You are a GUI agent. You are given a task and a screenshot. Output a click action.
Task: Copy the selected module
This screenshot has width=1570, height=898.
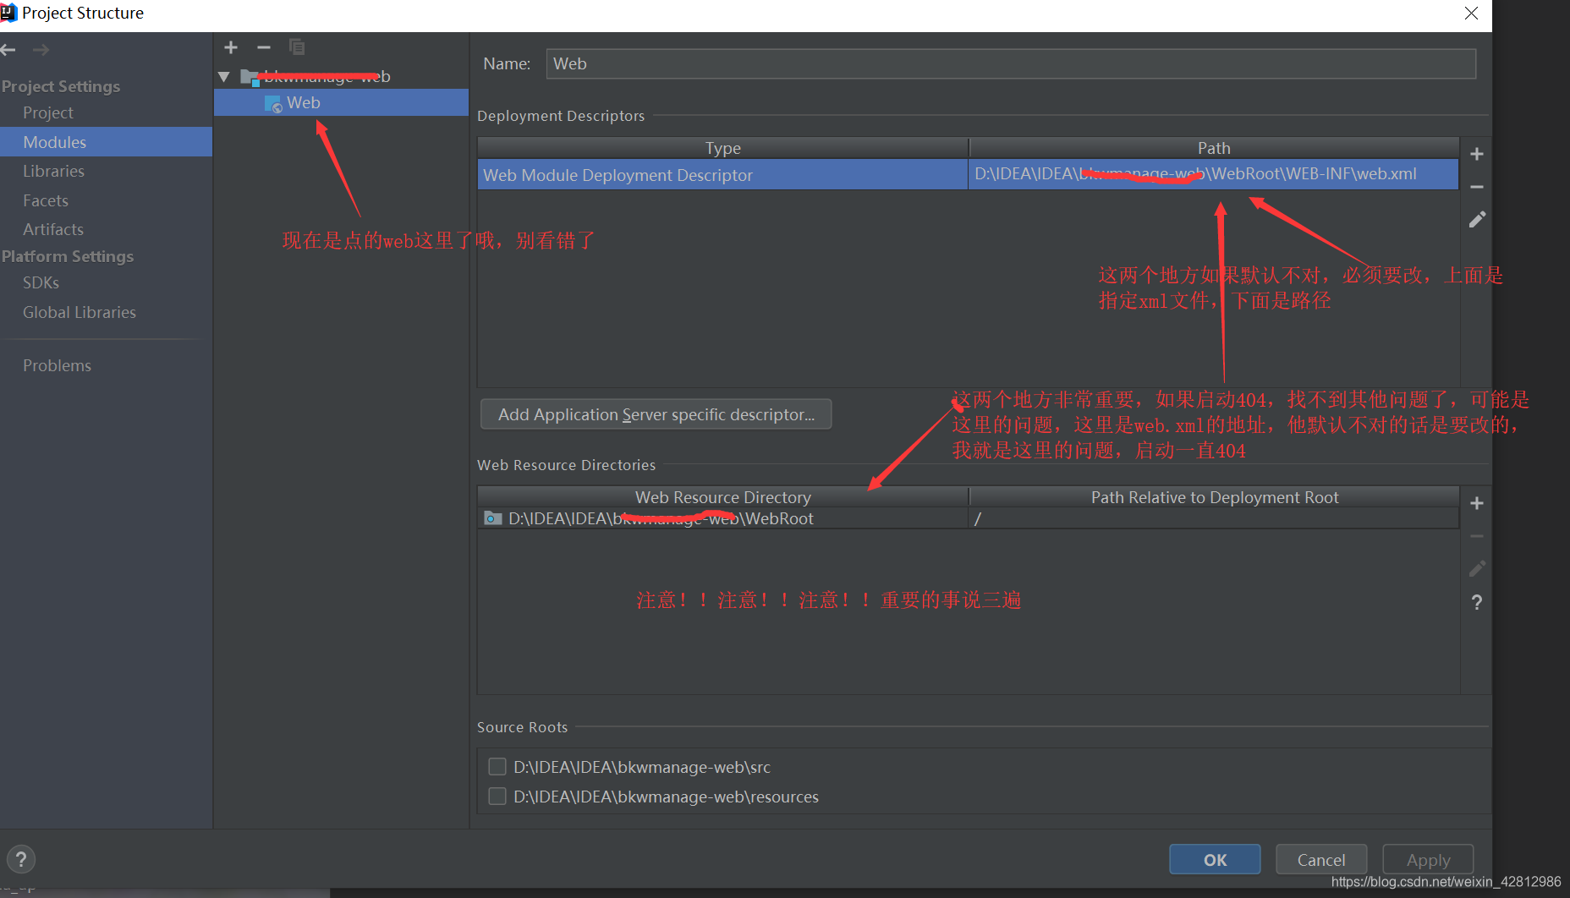click(297, 47)
